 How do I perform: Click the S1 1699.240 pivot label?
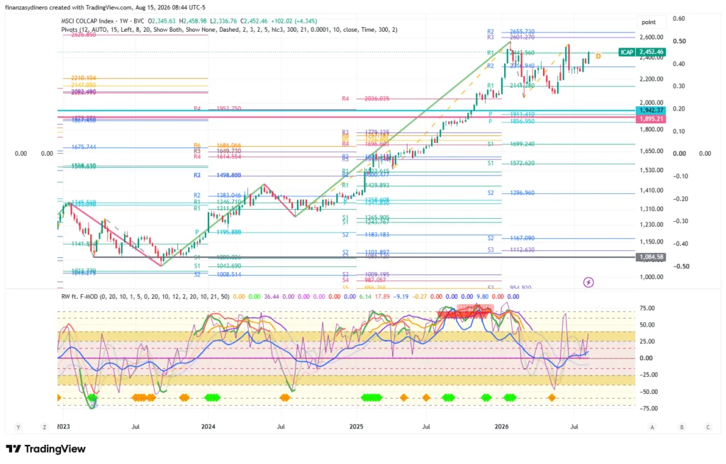[510, 144]
